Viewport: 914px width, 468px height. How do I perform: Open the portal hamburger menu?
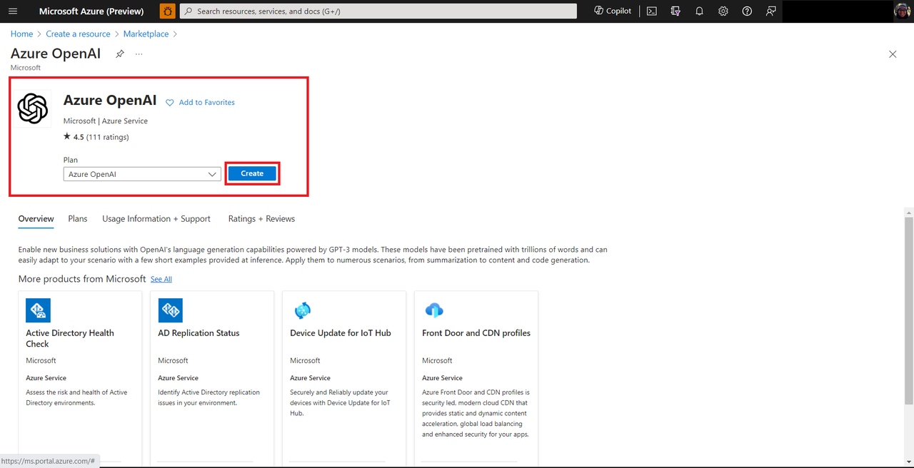tap(13, 11)
